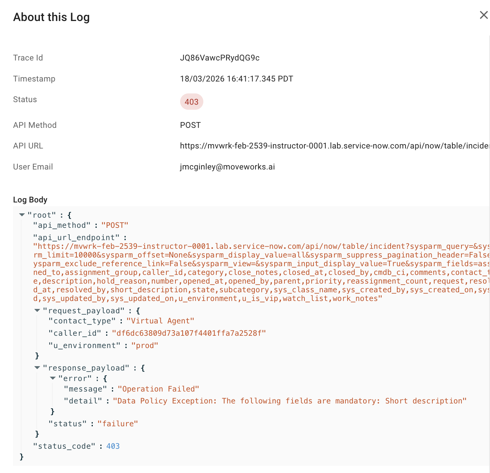This screenshot has height=473, width=490.
Task: Collapse the "root" JSON node
Action: click(x=22, y=215)
